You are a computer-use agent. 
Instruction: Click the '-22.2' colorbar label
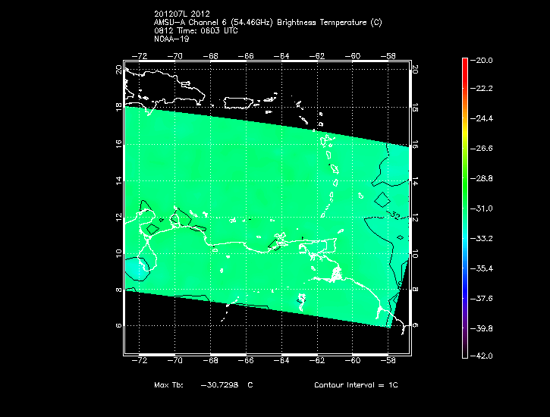click(x=481, y=88)
